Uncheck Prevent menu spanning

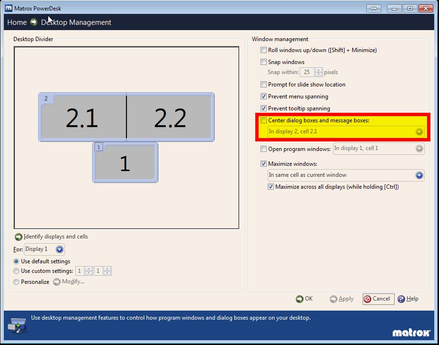pos(263,96)
